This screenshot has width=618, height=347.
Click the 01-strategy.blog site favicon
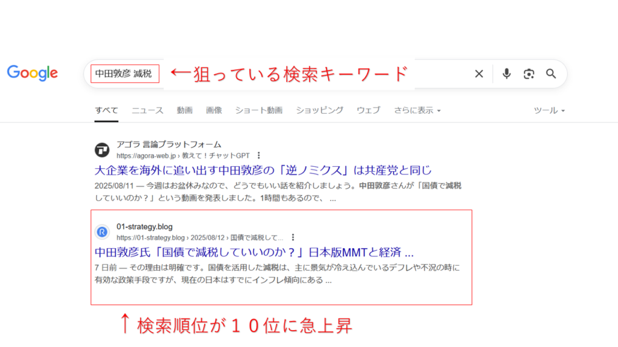tap(102, 232)
